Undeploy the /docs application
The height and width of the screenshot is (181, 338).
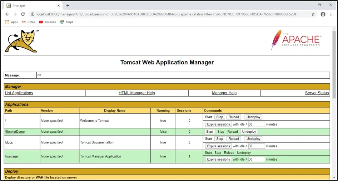pos(253,139)
